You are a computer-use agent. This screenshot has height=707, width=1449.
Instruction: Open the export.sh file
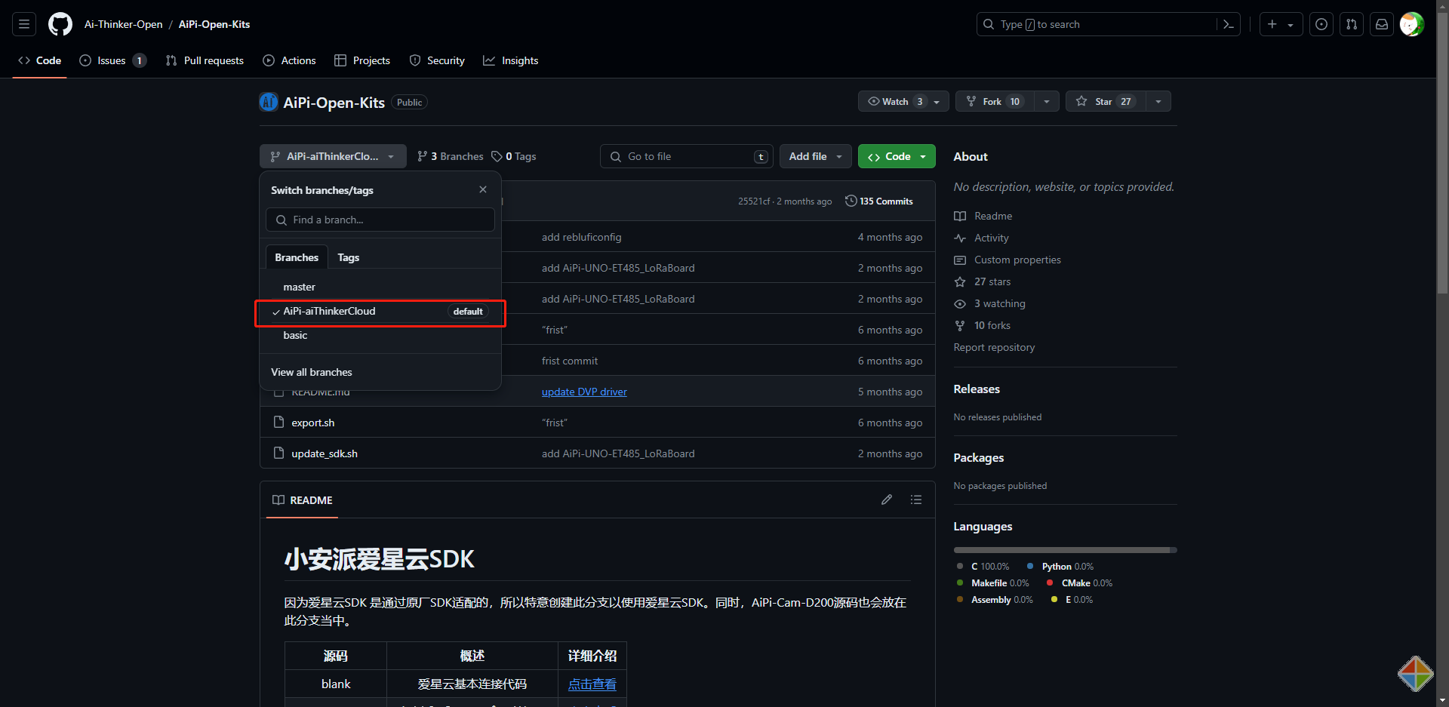313,423
